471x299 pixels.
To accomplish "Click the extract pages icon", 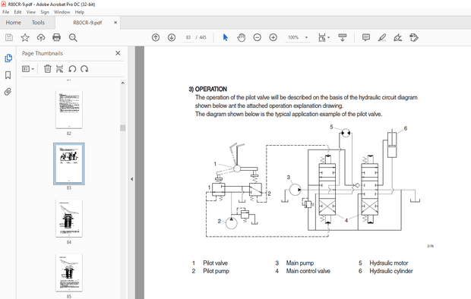I will (x=59, y=69).
